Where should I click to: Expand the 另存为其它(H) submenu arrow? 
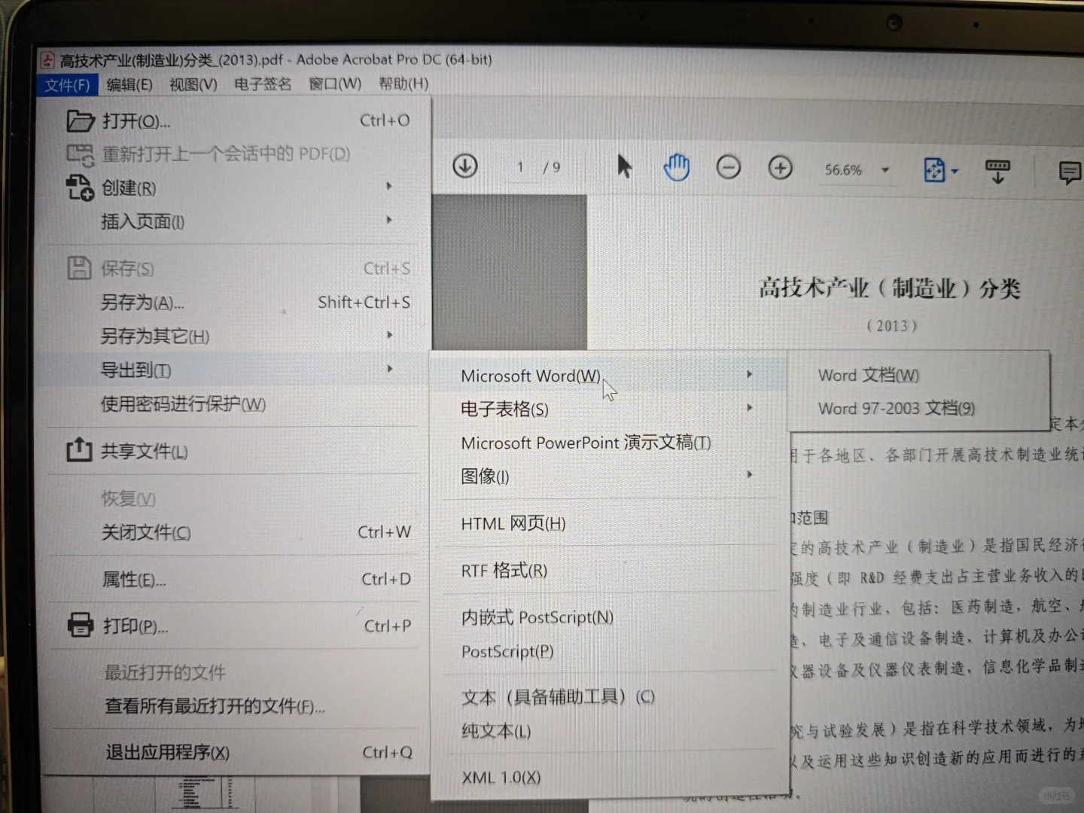390,334
